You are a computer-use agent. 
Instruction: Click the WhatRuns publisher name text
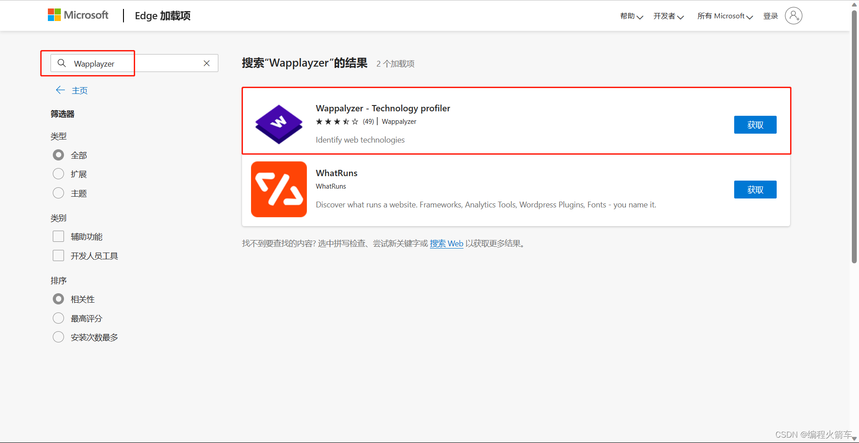(331, 186)
